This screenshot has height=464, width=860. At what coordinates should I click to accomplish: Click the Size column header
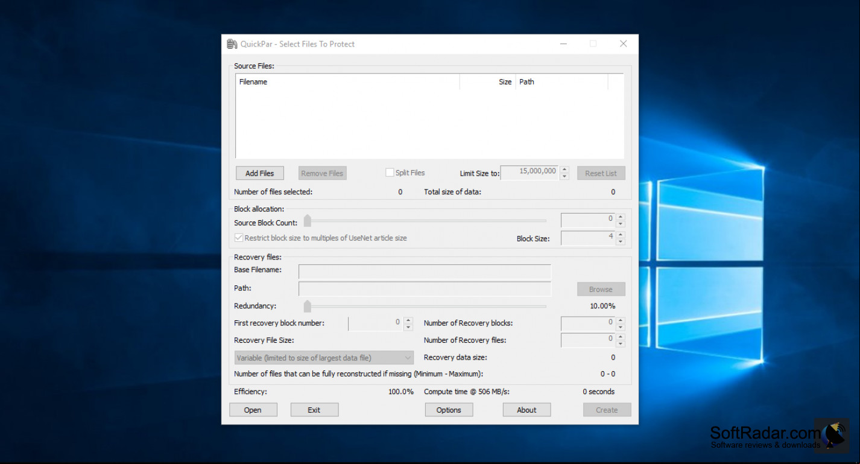tap(487, 82)
